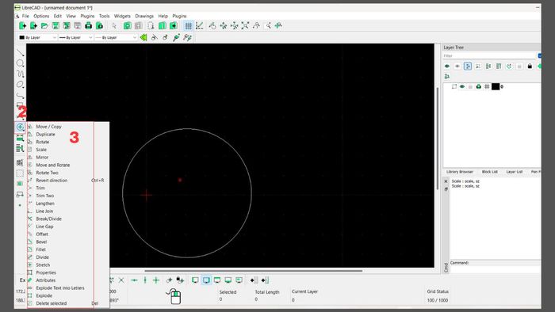The height and width of the screenshot is (312, 555).
Task: Click the black lock icon in the Layer Tree toolbar
Action: click(x=530, y=66)
